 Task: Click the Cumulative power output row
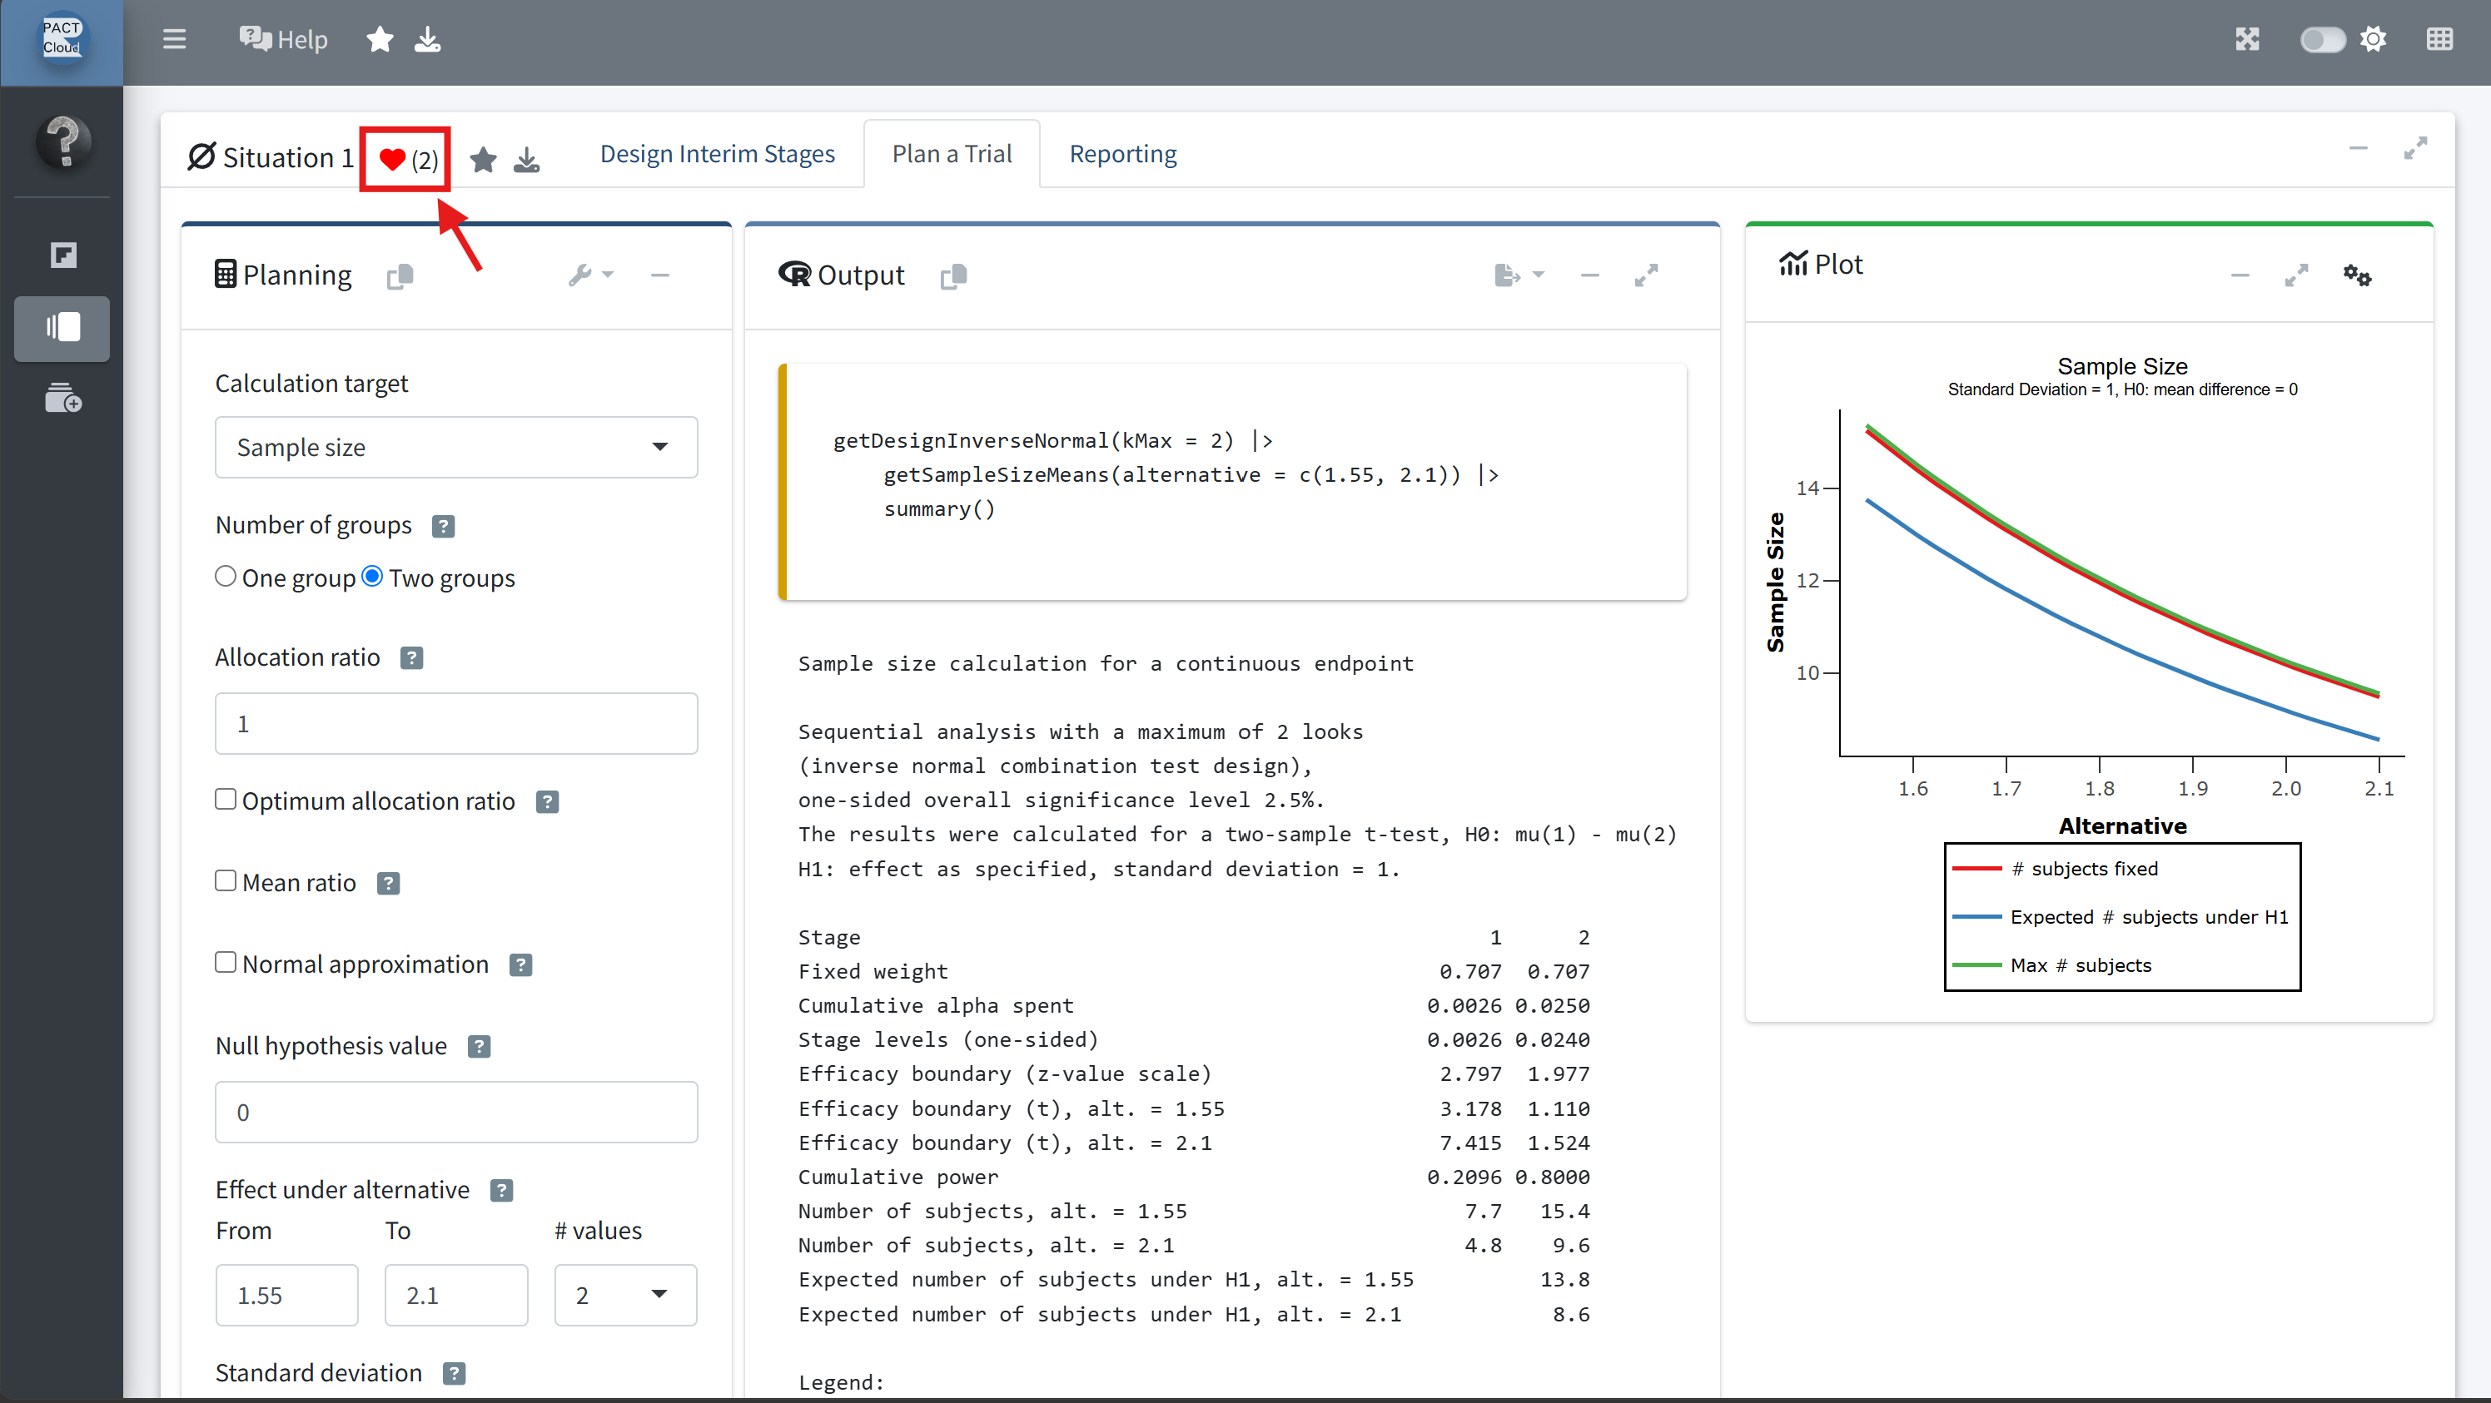click(1193, 1177)
